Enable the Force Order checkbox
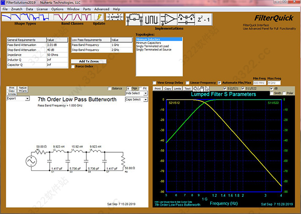The image size is (301, 214). (x=73, y=66)
